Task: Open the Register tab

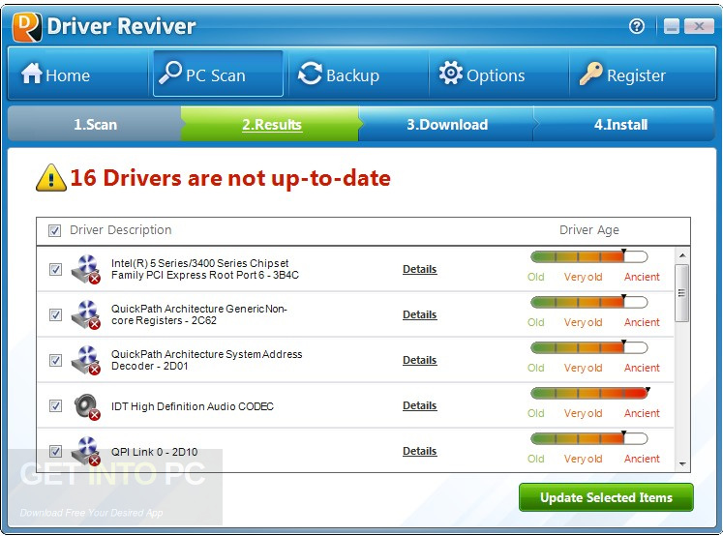Action: [x=643, y=74]
